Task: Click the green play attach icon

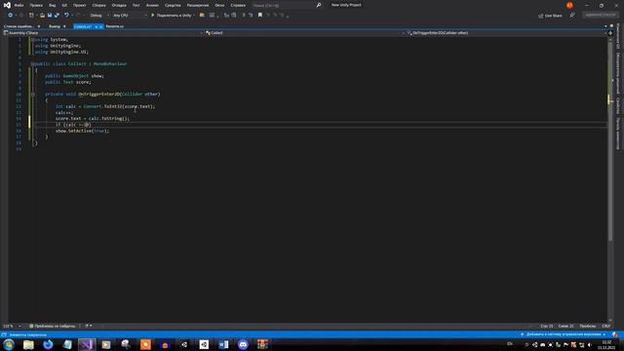Action: pyautogui.click(x=152, y=16)
